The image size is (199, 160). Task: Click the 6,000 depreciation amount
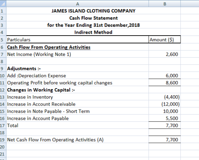point(165,76)
